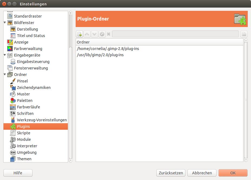This screenshot has height=180, width=251.
Task: Click the Werkzeug-Voreinstellungen icon
Action: (x=13, y=120)
